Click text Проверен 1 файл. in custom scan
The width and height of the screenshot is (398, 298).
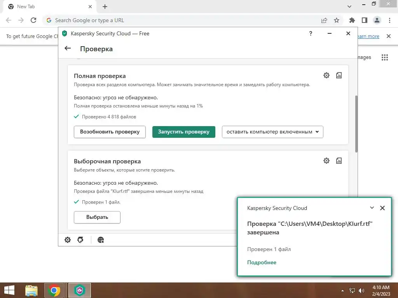[101, 202]
